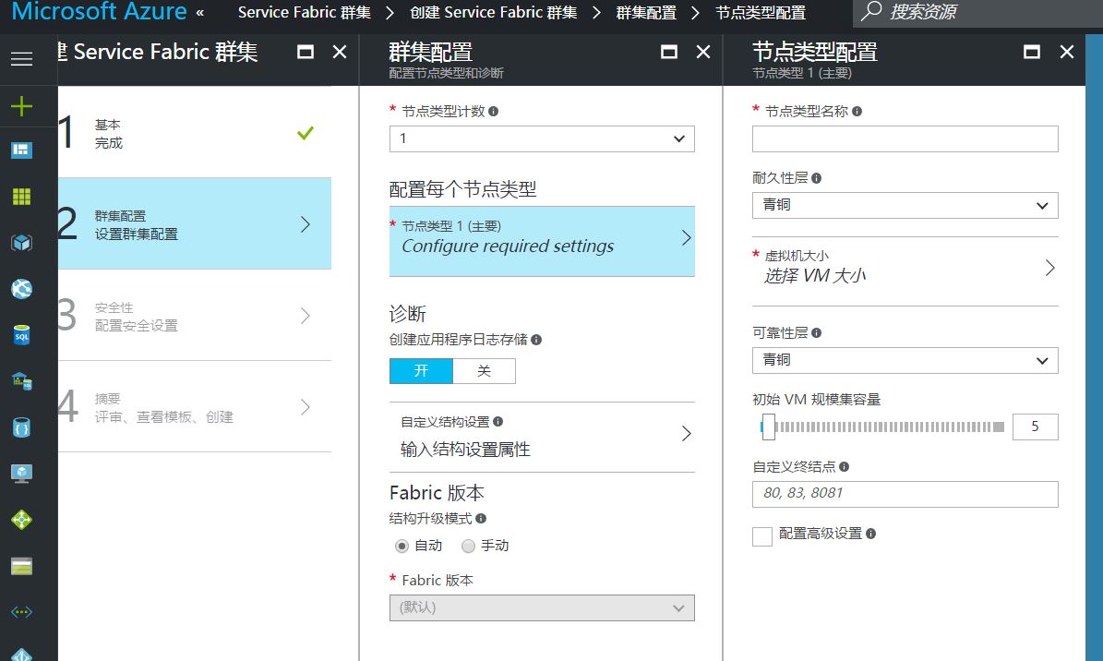Open step 2 群集配置

[x=195, y=223]
